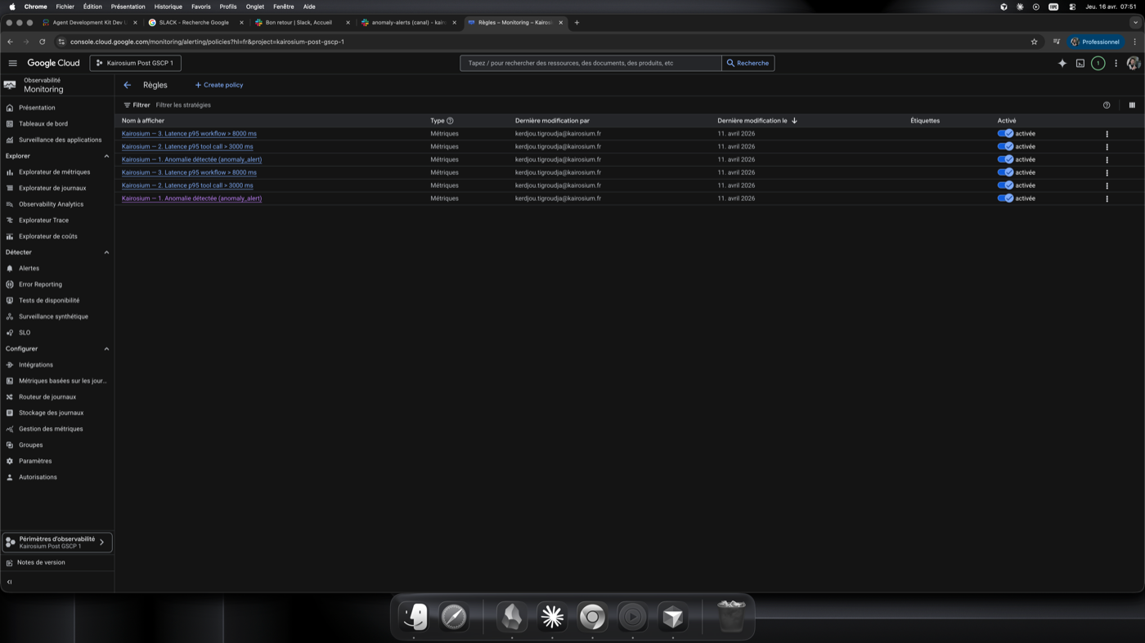The height and width of the screenshot is (643, 1145).
Task: Focus the Google Cloud resource search field
Action: click(590, 63)
